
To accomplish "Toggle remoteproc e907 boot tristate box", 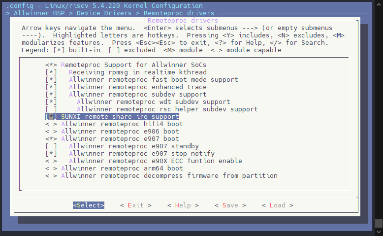I will coord(51,139).
